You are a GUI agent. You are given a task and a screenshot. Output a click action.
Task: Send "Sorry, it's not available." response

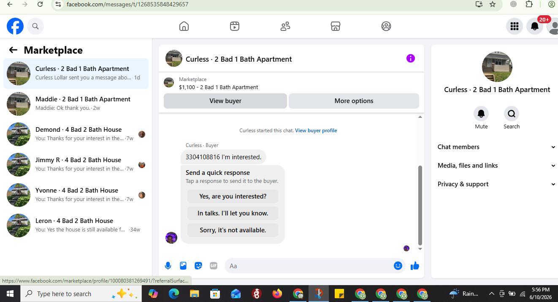point(233,230)
